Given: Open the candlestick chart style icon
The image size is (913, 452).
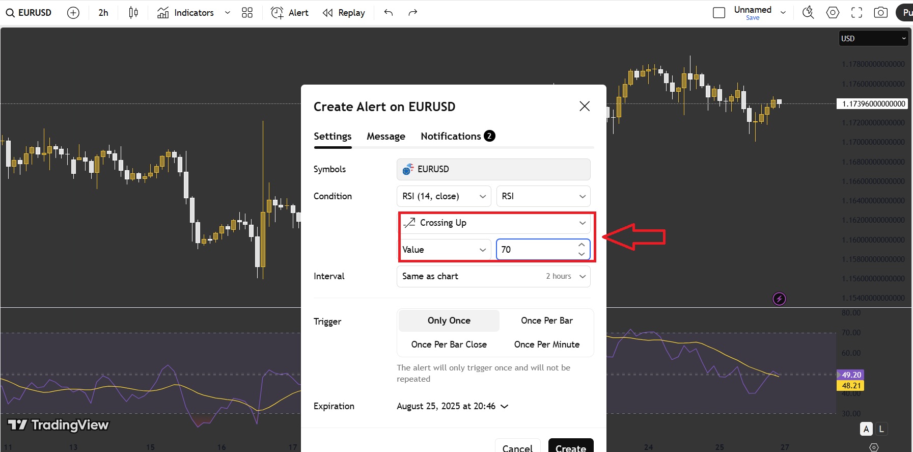Looking at the screenshot, I should click(133, 13).
